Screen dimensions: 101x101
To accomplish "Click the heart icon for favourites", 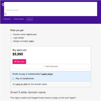I will coord(44,66).
